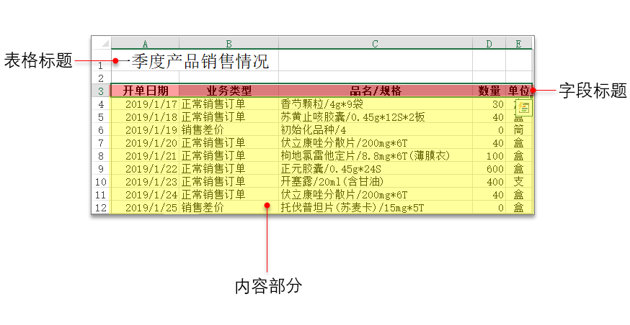
Task: Select row 11 header
Action: (101, 194)
